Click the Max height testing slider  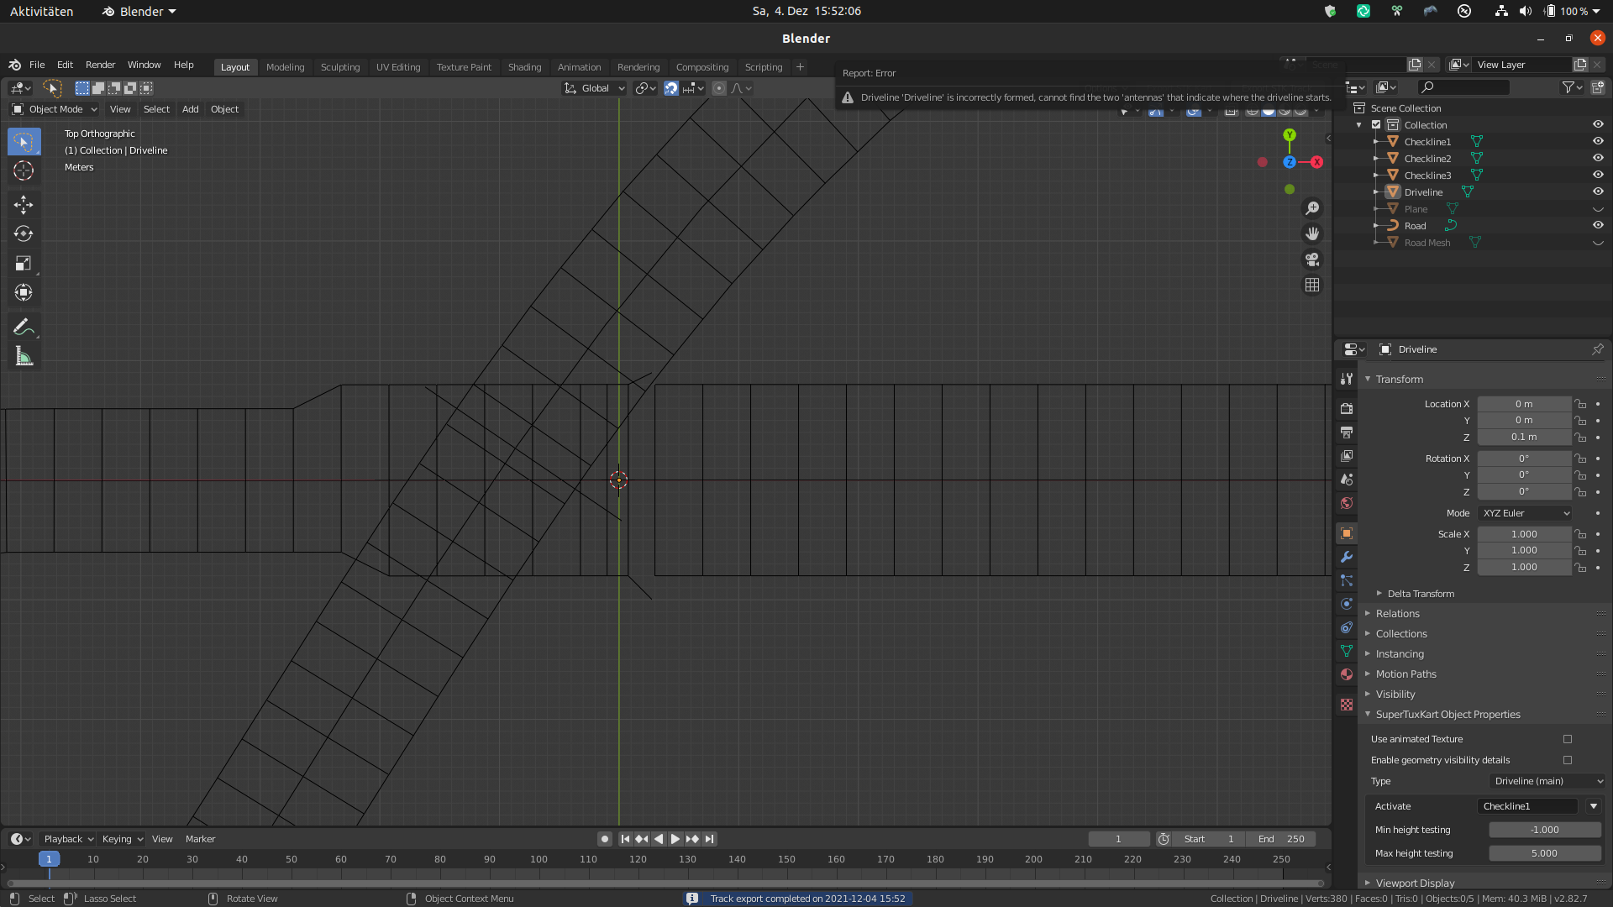click(x=1544, y=853)
